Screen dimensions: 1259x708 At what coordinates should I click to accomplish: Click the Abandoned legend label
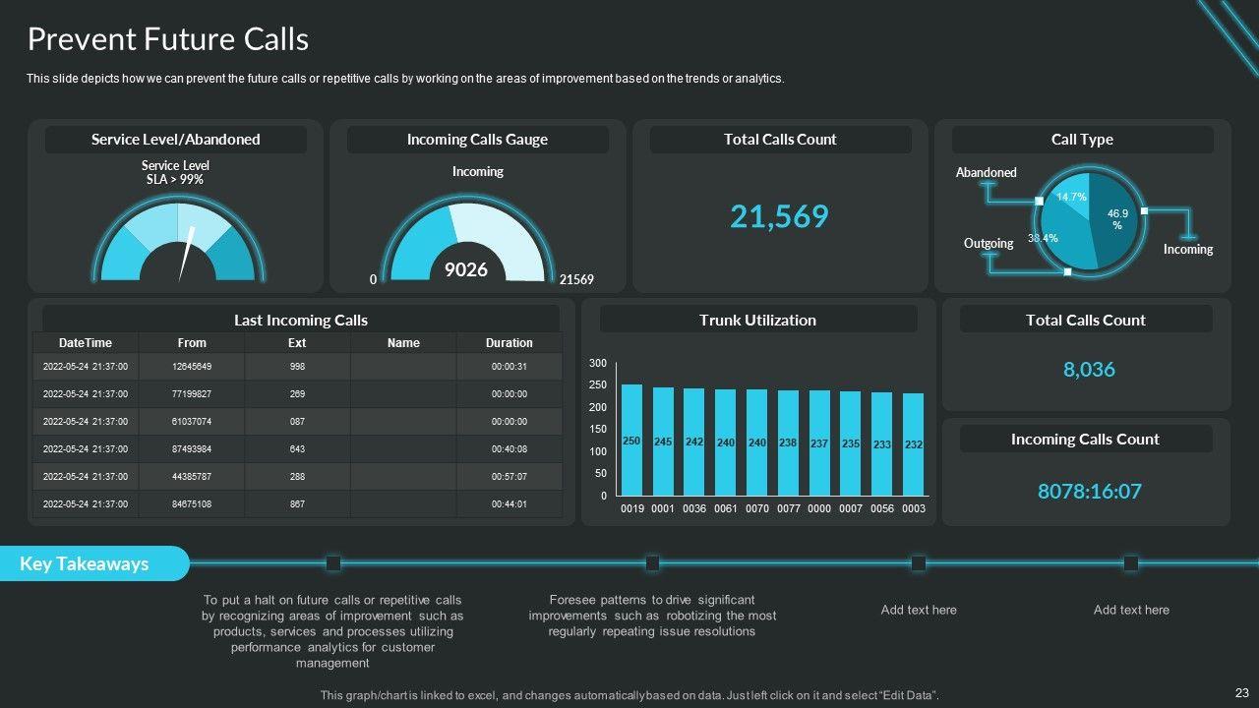986,172
